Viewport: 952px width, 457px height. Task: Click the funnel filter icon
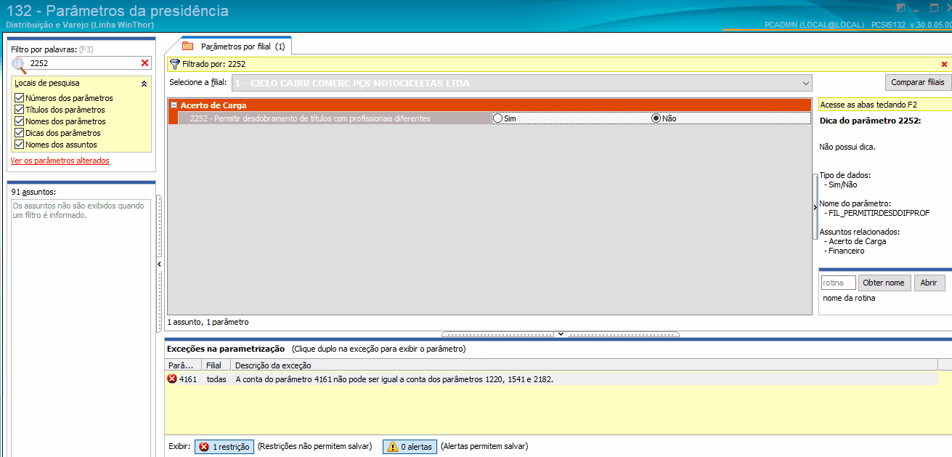174,64
